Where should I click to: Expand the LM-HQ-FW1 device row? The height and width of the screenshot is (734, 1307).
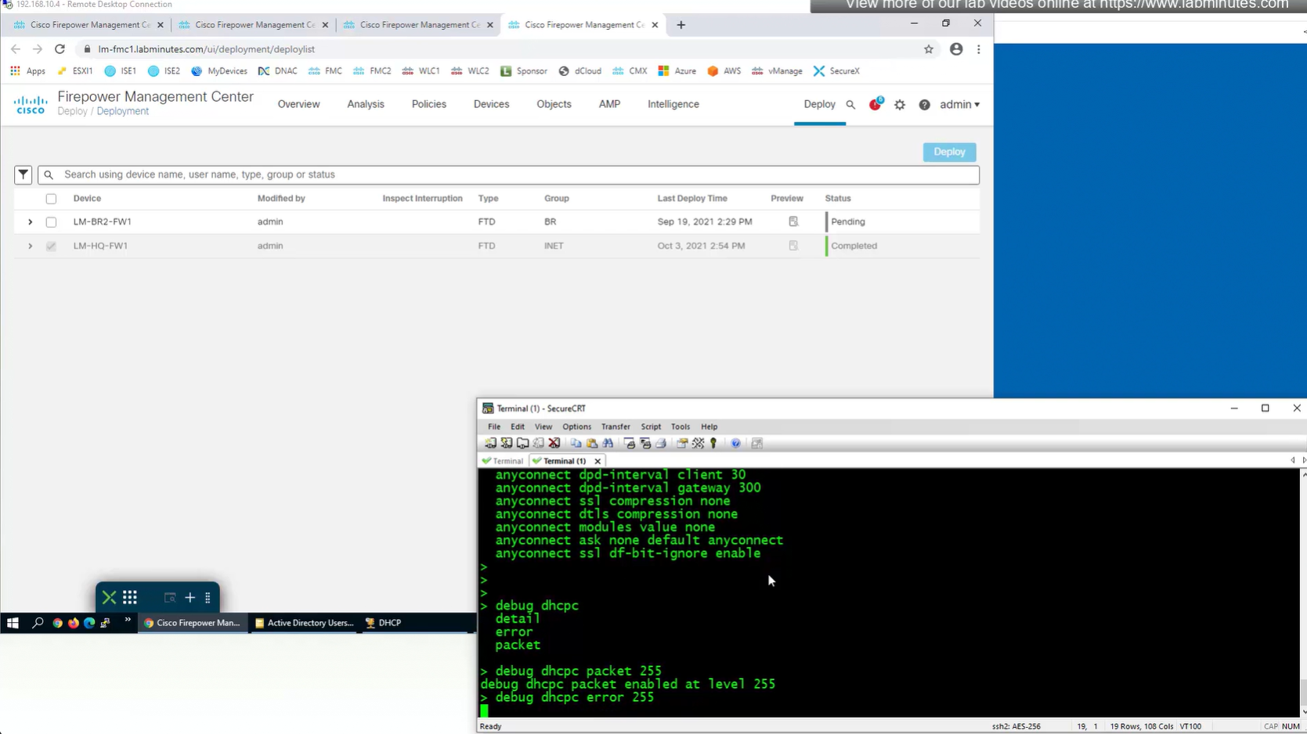tap(31, 246)
